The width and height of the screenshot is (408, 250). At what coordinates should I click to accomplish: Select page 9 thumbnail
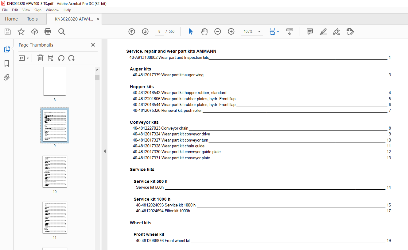point(55,125)
